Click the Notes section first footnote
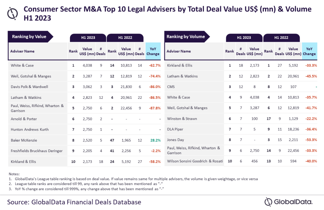 [133, 179]
